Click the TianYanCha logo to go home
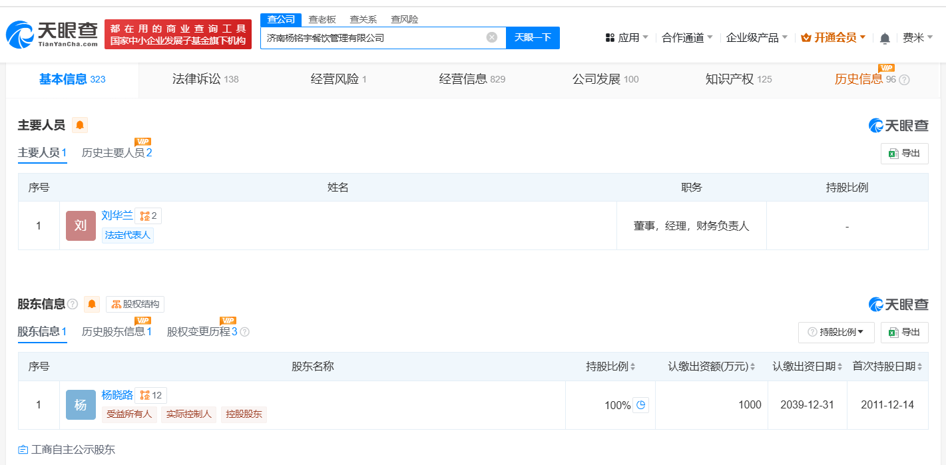This screenshot has height=465, width=946. coord(52,35)
